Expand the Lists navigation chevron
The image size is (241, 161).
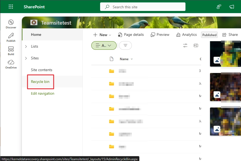pos(26,46)
